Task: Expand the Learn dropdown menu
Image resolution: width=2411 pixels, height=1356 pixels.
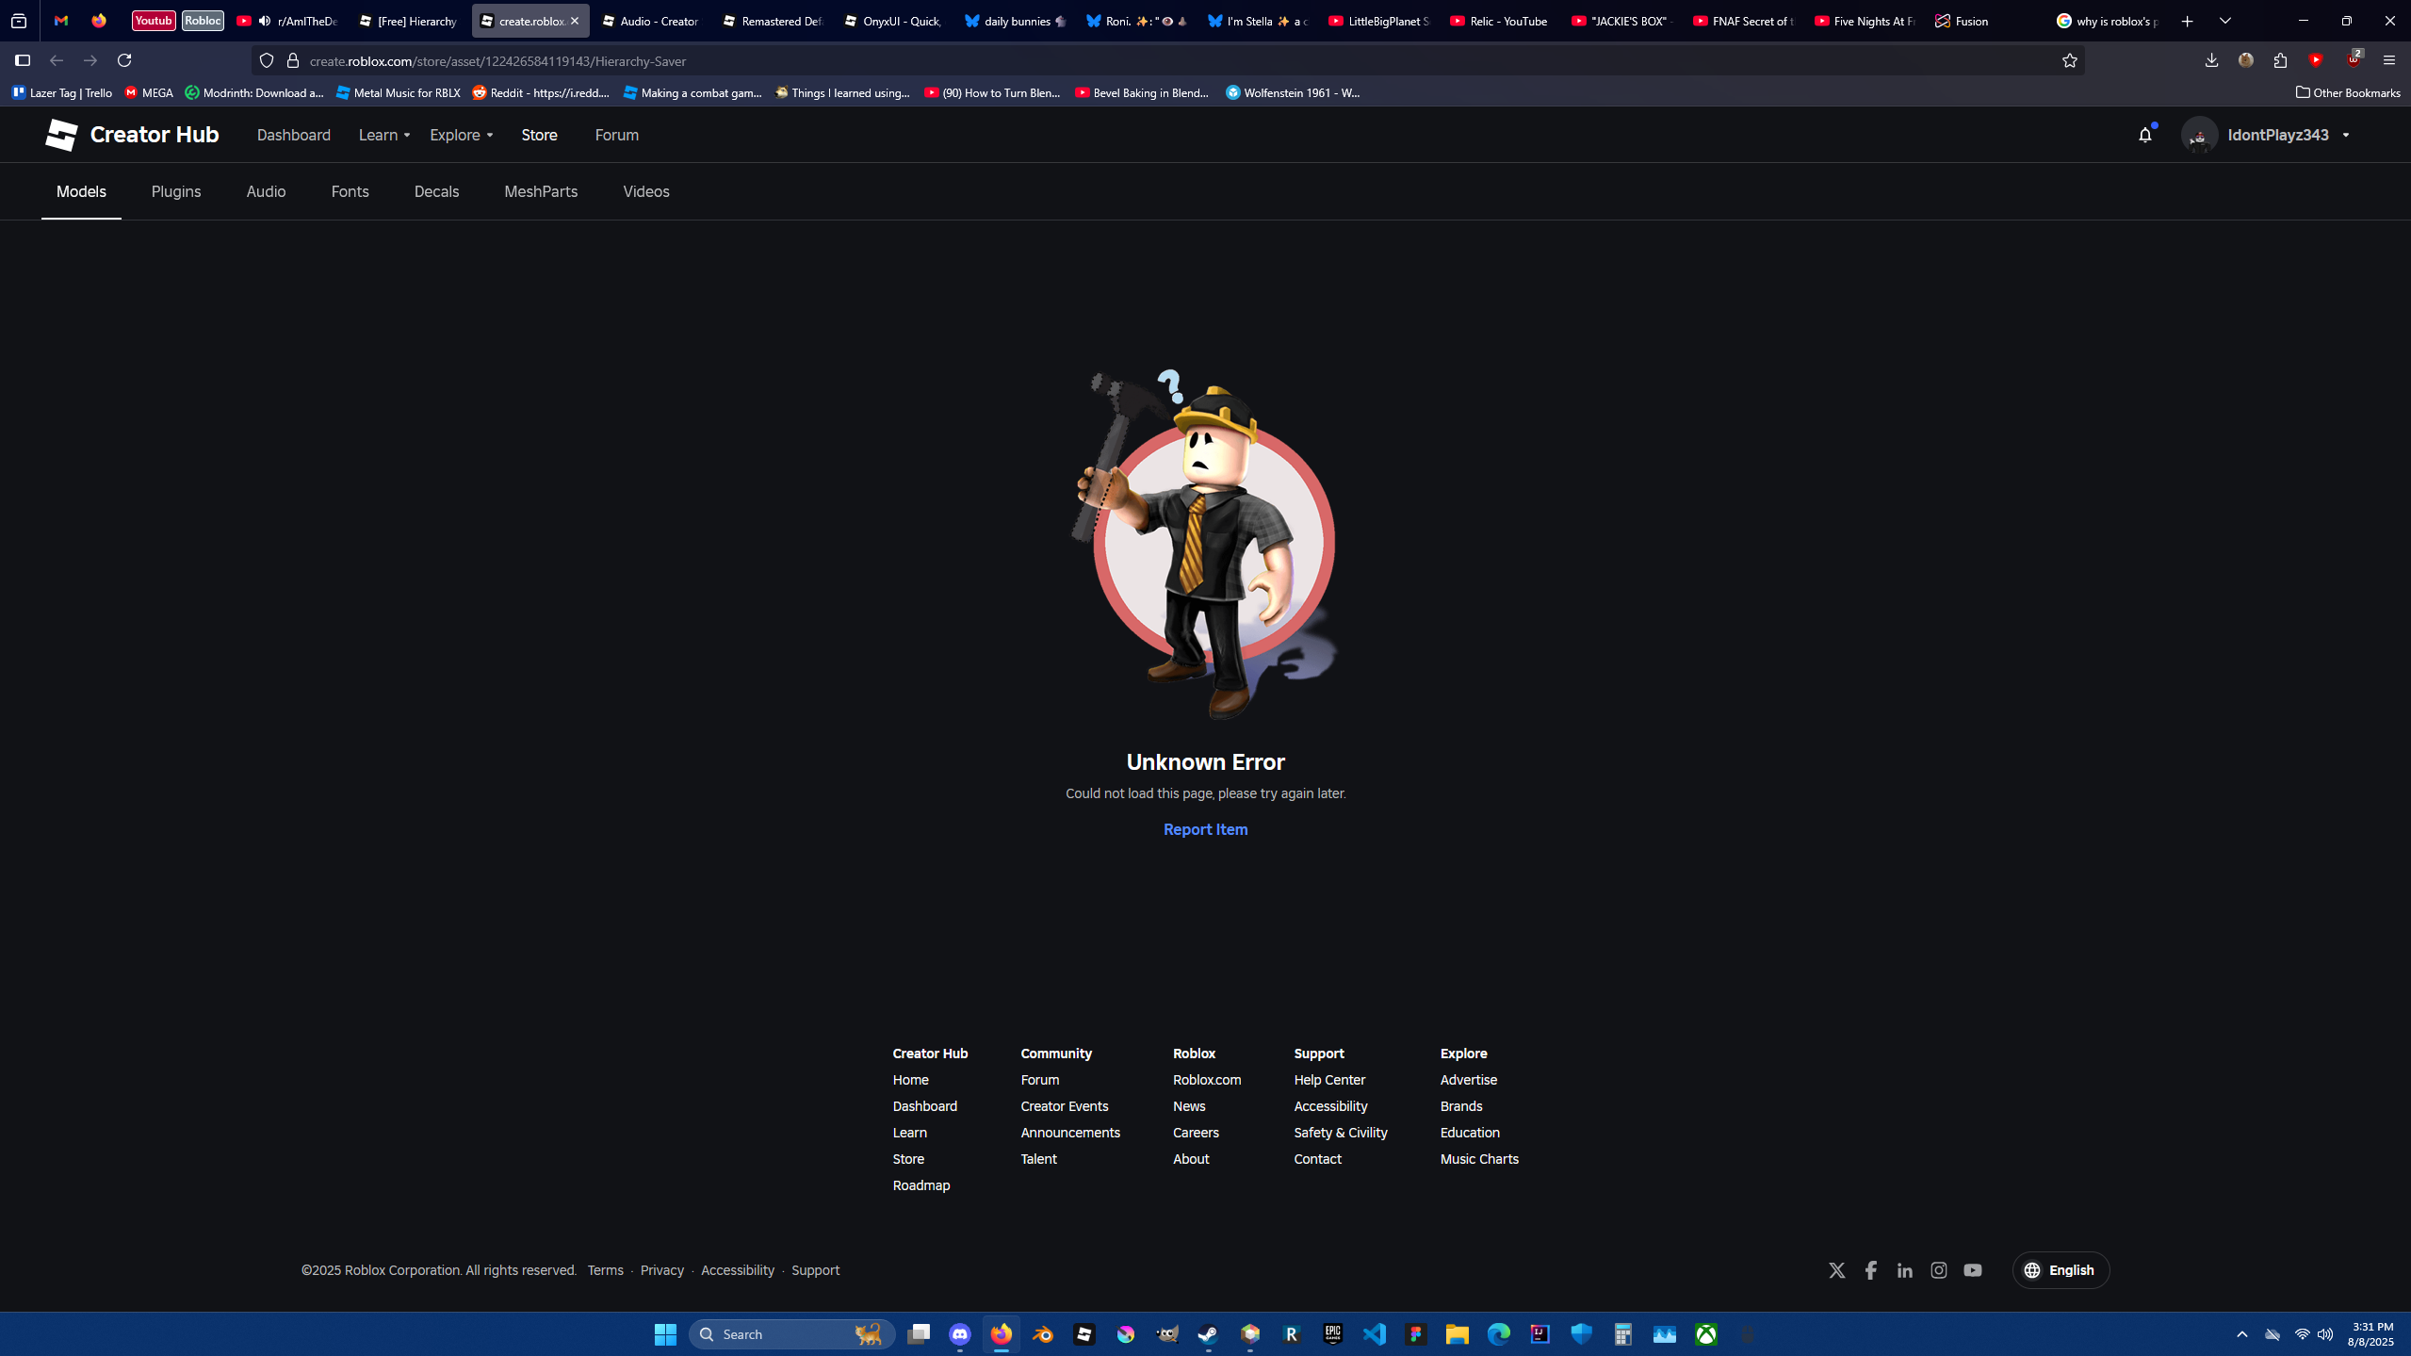Action: 383,135
